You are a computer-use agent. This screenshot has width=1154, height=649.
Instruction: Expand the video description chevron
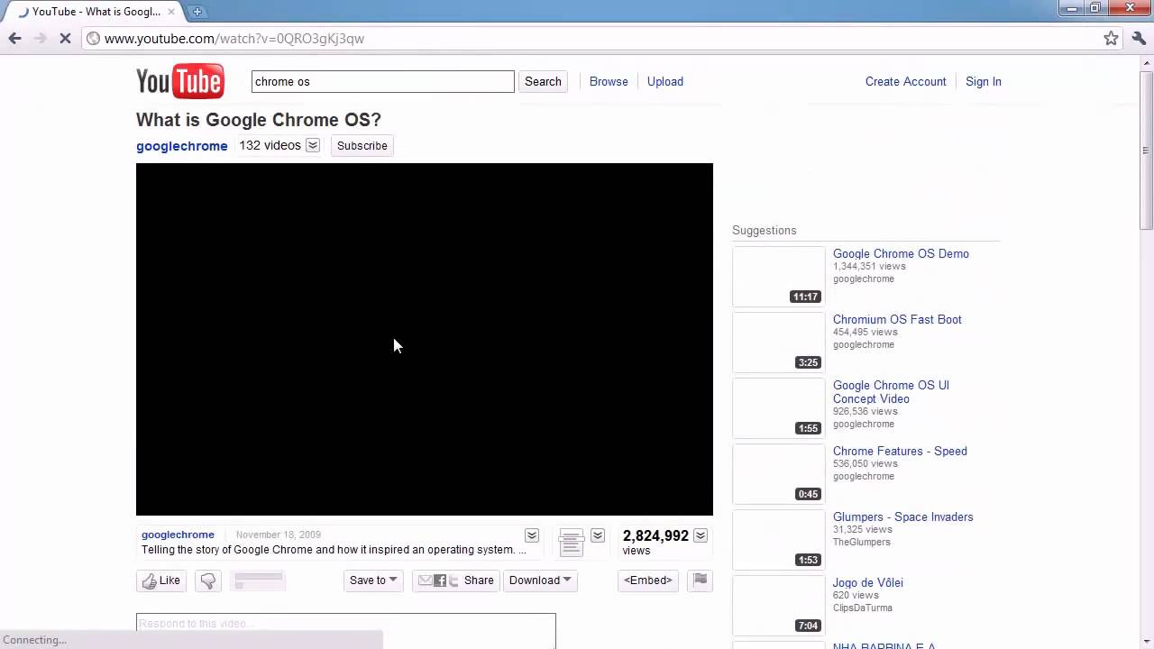tap(532, 535)
